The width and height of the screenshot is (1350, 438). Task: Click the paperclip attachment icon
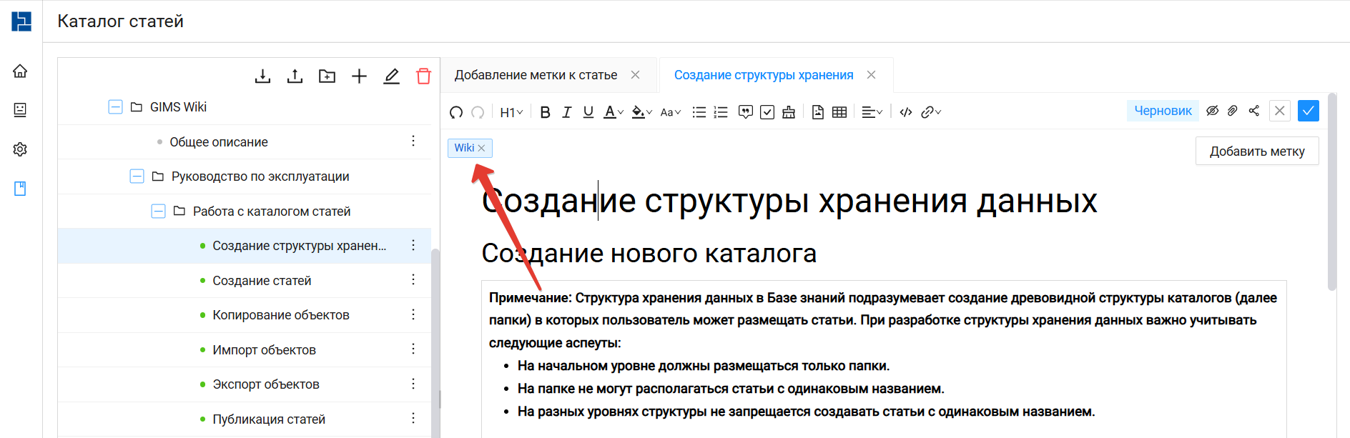(1233, 111)
